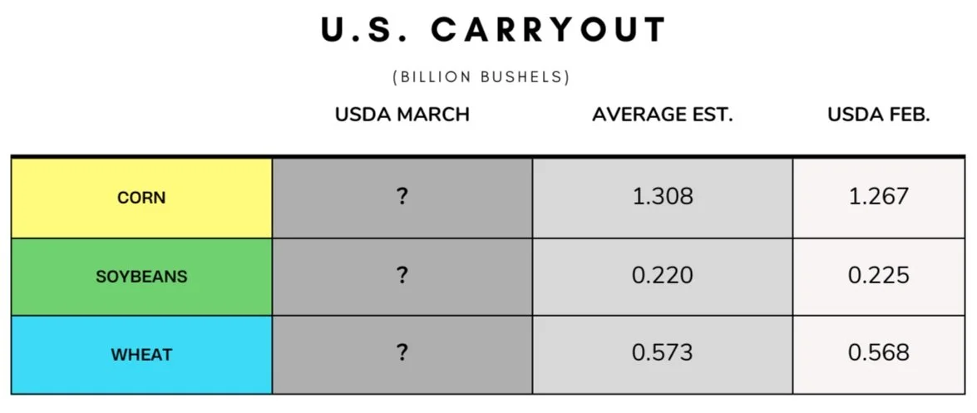Click the word WHEAT in the blue cell
Image resolution: width=977 pixels, height=413 pixels.
[141, 355]
